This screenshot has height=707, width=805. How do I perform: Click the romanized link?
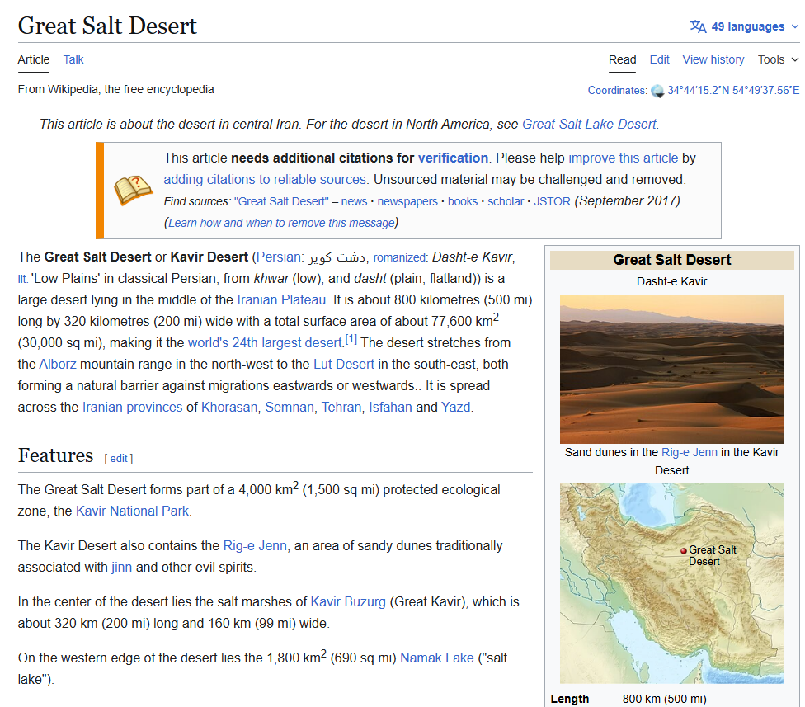tap(400, 257)
